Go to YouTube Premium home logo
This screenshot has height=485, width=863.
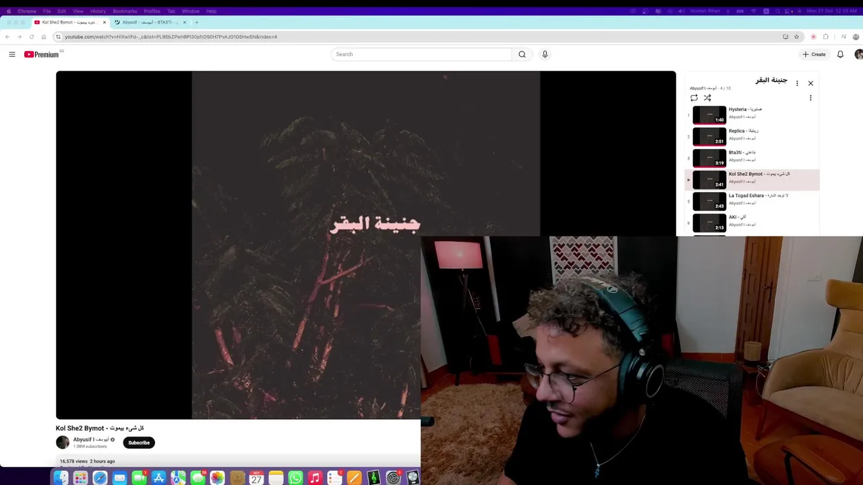[42, 54]
